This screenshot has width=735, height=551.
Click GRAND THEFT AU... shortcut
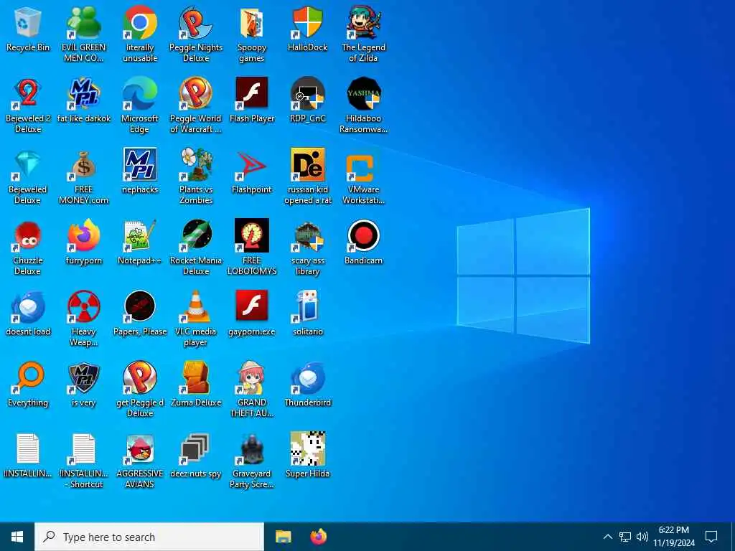252,377
